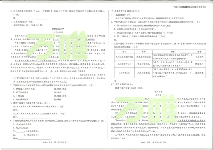Click the answer blank under the question 7 table

(x=134, y=81)
